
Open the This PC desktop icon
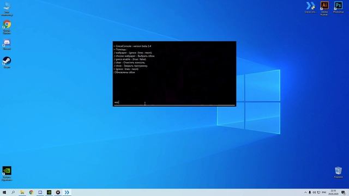point(7,9)
